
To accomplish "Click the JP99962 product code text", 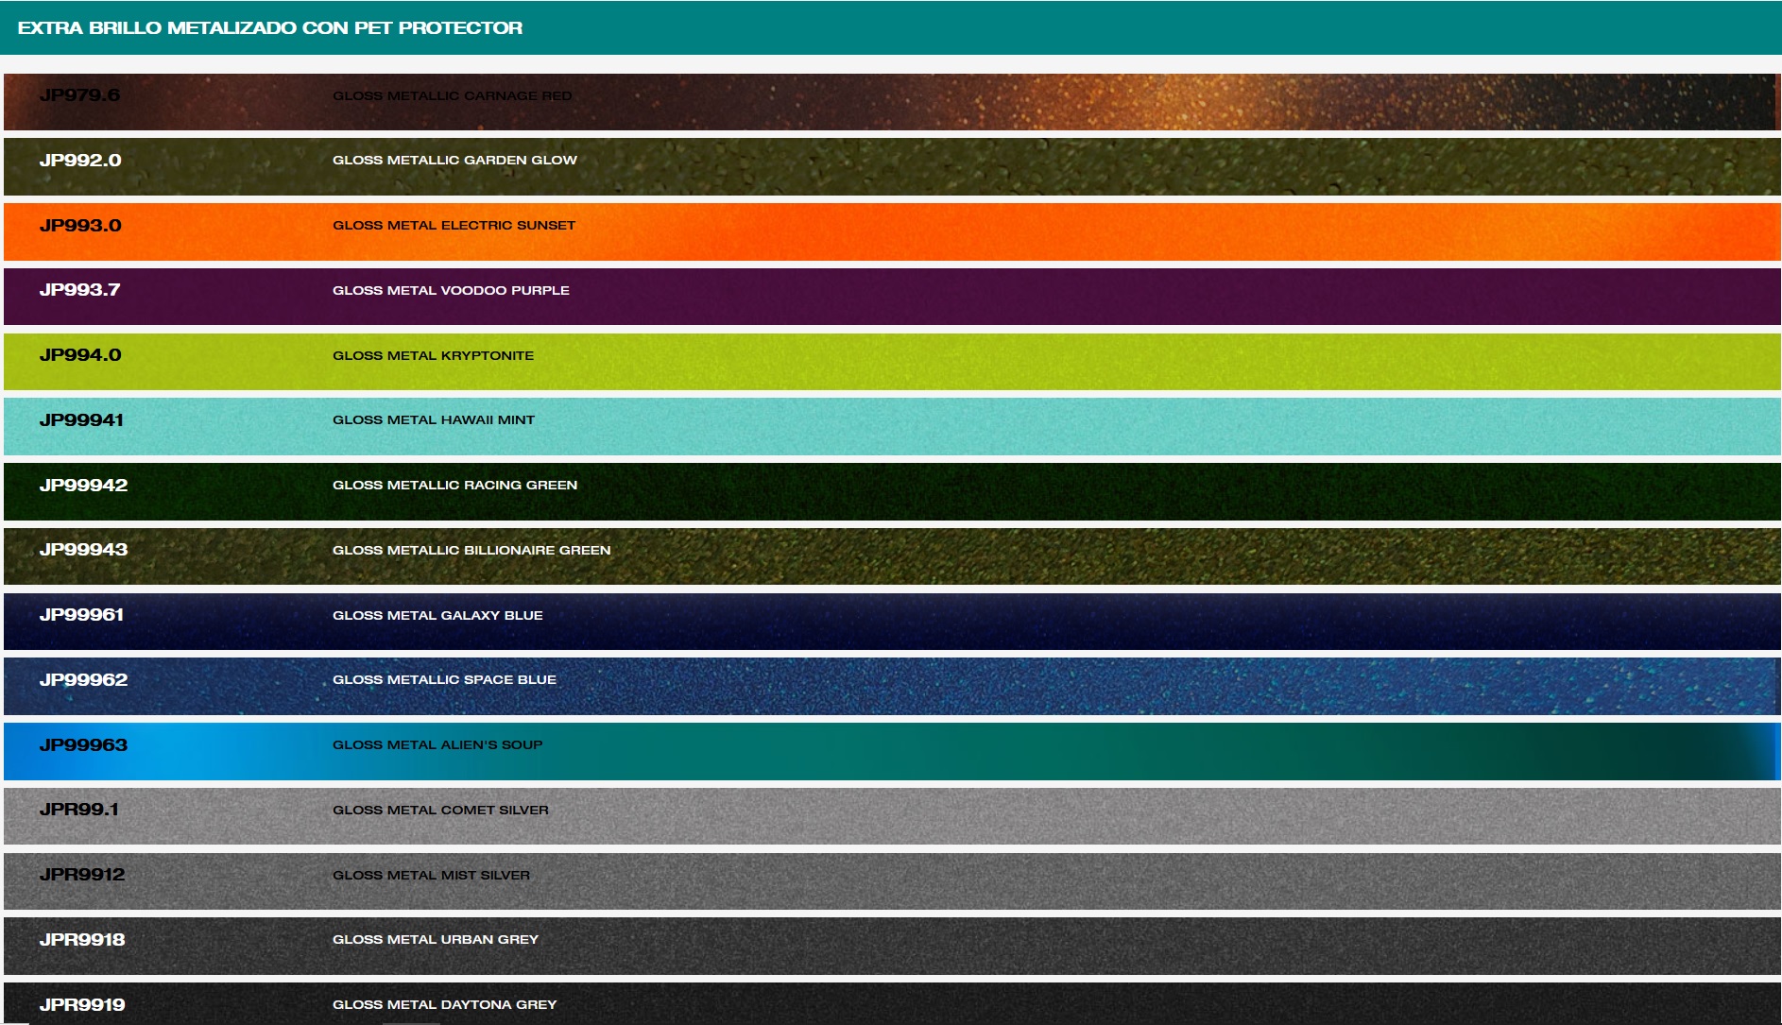I will (x=83, y=680).
